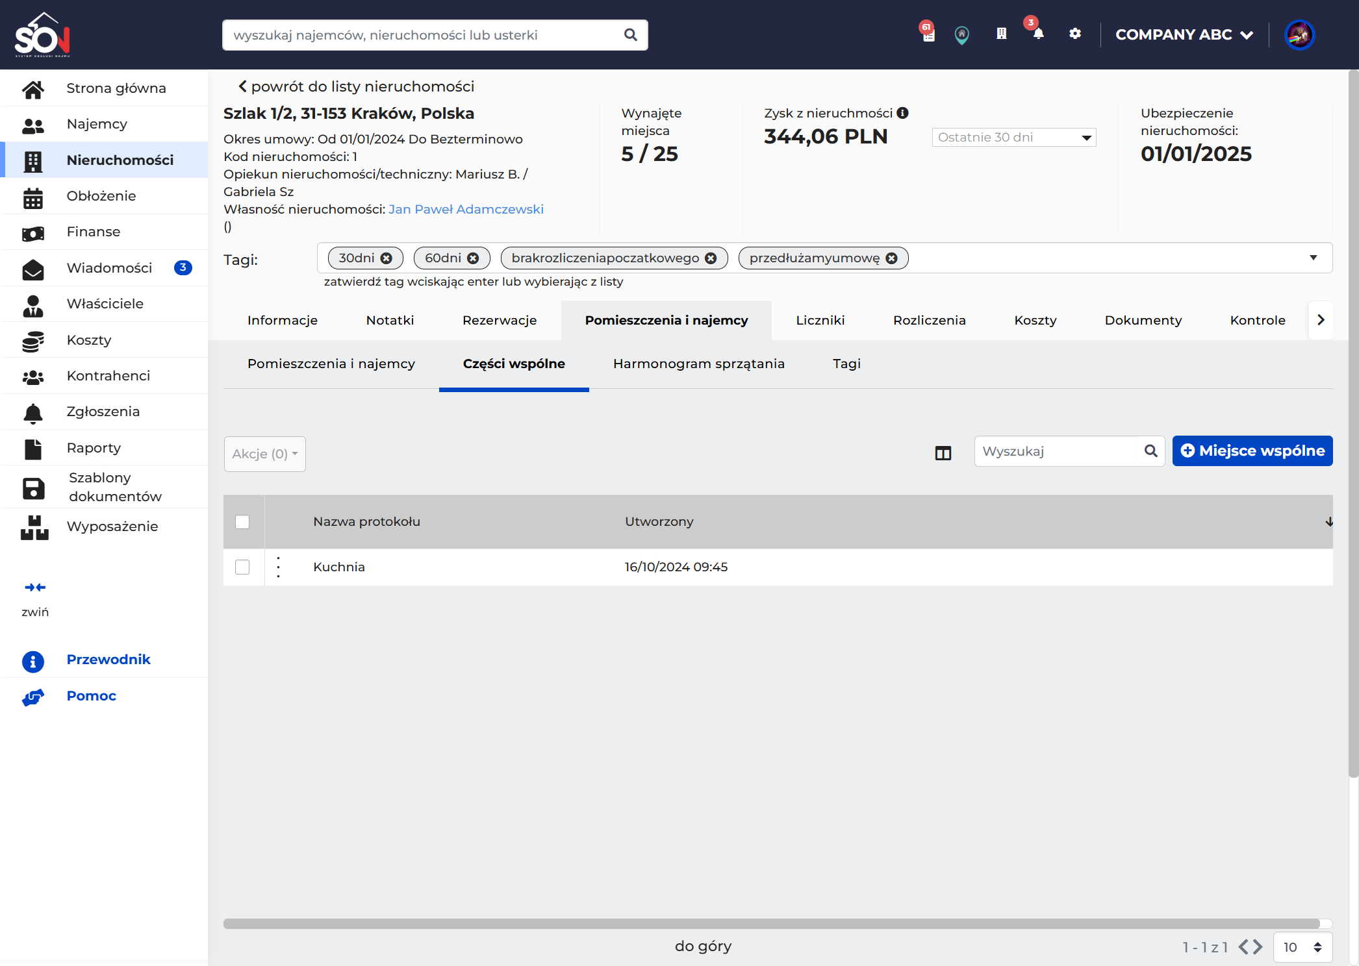Open the Tagi sub-tab
This screenshot has height=966, width=1359.
[x=846, y=364]
